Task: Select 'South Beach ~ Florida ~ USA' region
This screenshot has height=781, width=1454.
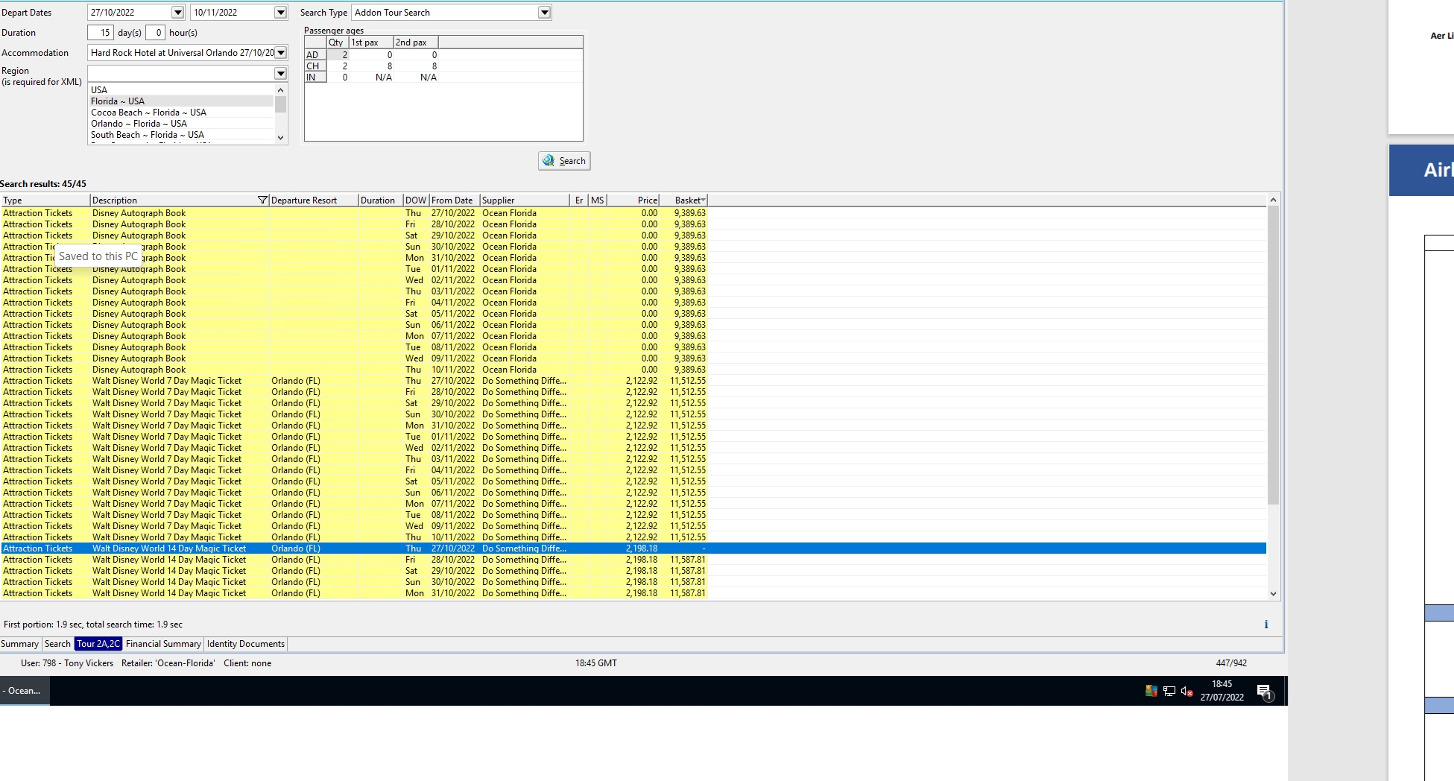Action: click(x=182, y=135)
